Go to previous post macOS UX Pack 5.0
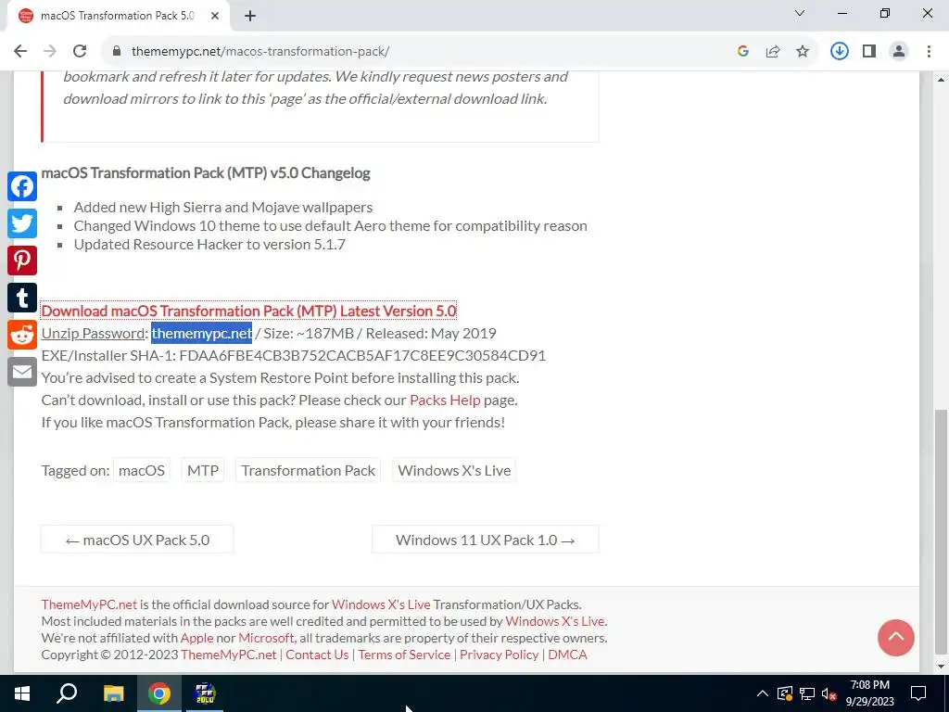The image size is (949, 712). tap(137, 540)
